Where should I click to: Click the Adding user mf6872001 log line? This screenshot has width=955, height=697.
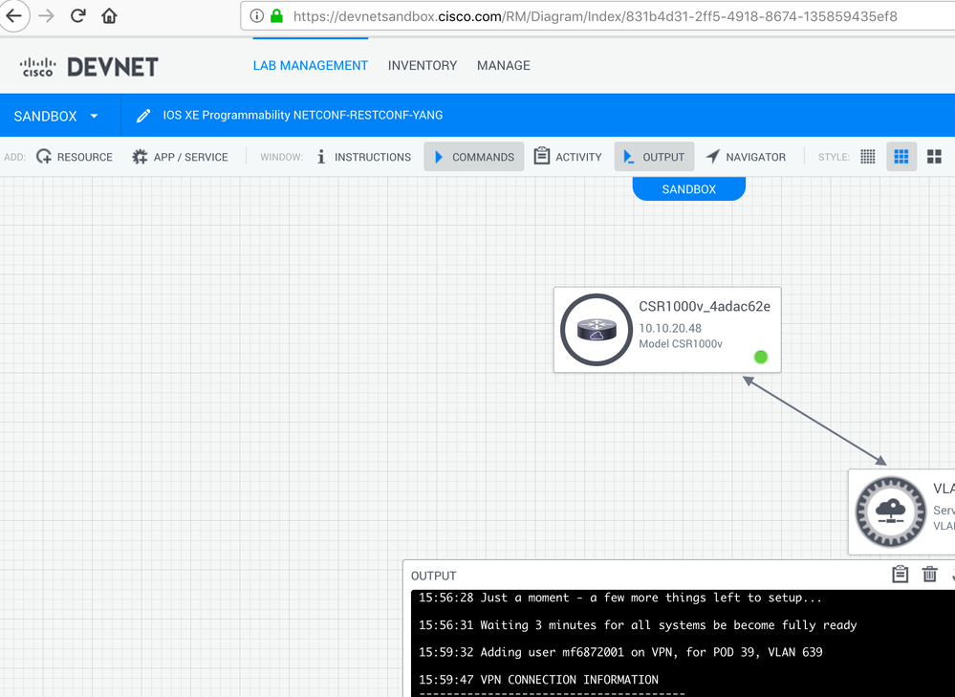pyautogui.click(x=620, y=652)
